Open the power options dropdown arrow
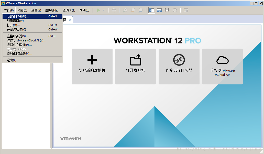Viewport: 264px width, 154px height. pos(104,10)
